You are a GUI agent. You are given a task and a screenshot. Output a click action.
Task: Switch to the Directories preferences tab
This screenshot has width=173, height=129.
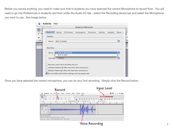click(x=92, y=32)
